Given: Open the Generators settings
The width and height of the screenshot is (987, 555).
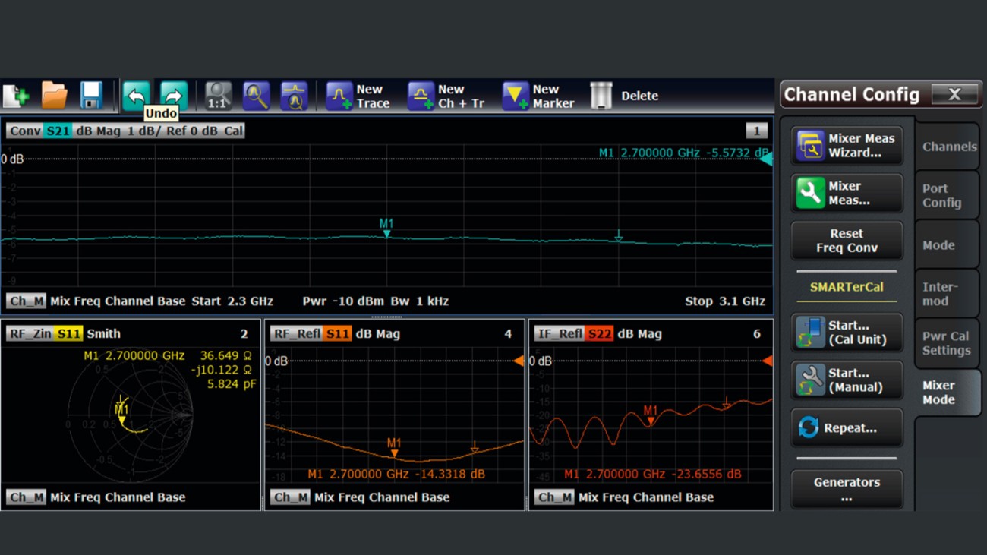Looking at the screenshot, I should pos(845,489).
